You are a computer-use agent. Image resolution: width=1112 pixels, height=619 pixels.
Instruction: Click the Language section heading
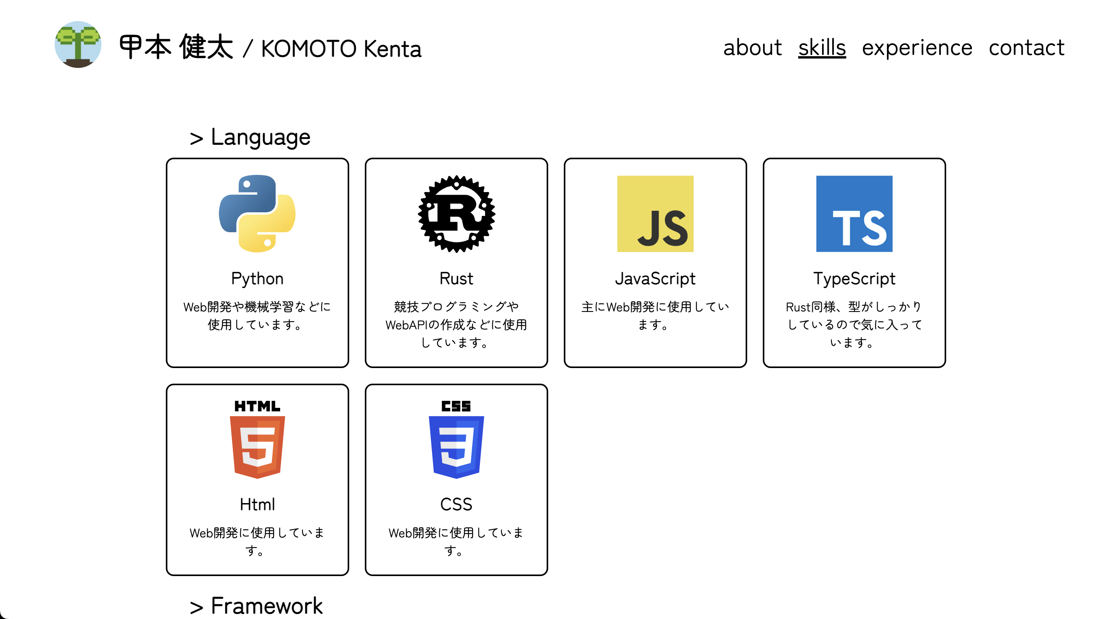250,137
